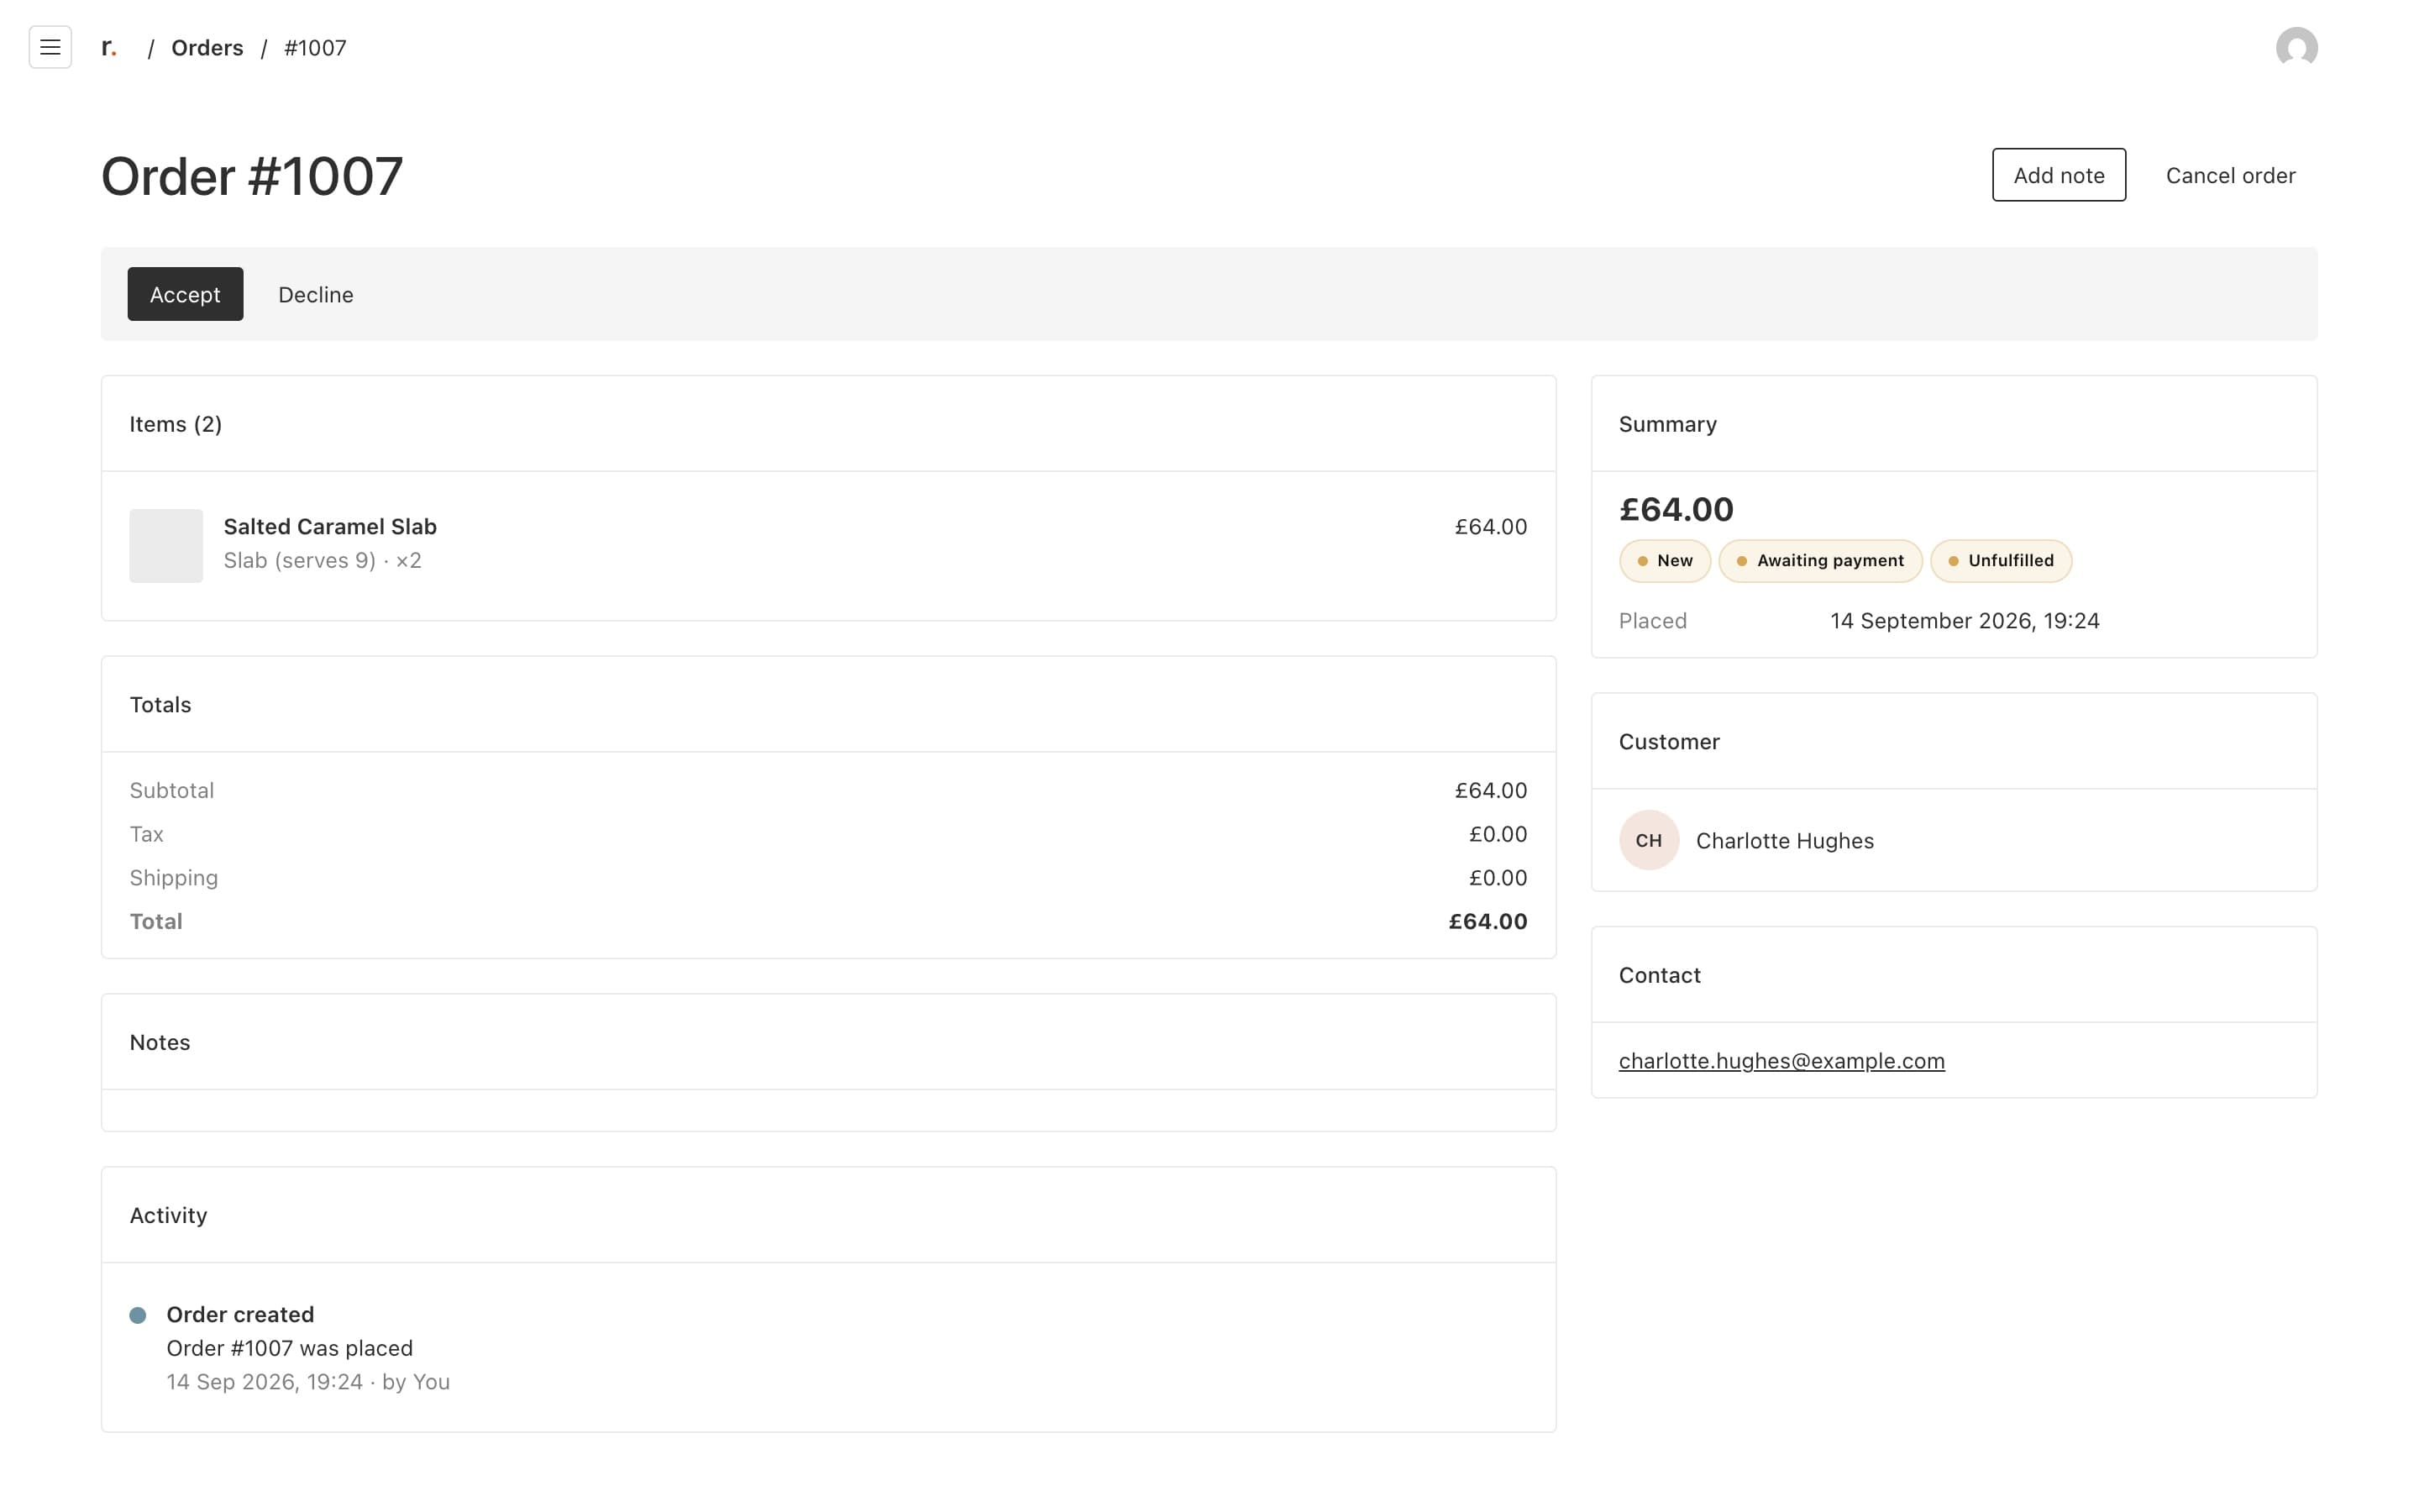Click 'Slab (serves 9) · ×2' variant text
The height and width of the screenshot is (1512, 2419).
click(x=322, y=560)
